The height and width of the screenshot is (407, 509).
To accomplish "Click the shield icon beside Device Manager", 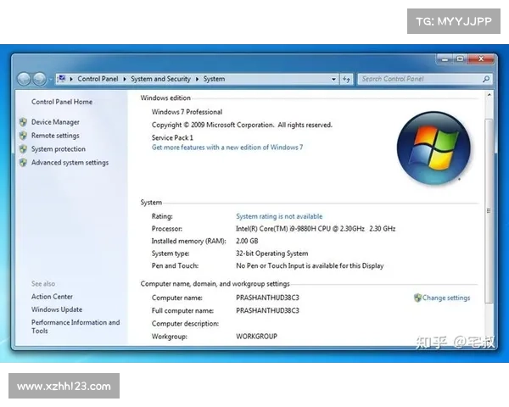I will [23, 122].
